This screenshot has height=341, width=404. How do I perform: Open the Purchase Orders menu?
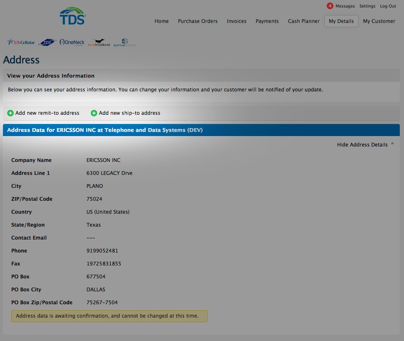(x=198, y=21)
